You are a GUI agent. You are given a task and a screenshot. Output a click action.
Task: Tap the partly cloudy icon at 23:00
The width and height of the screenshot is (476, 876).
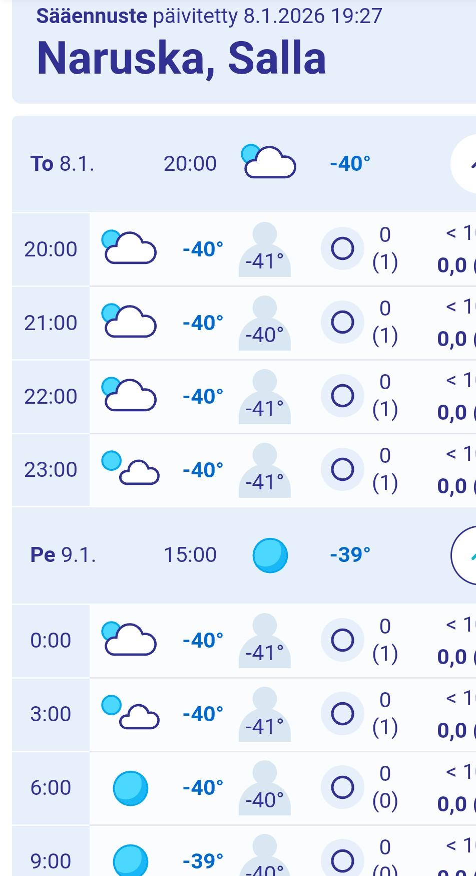coord(130,469)
